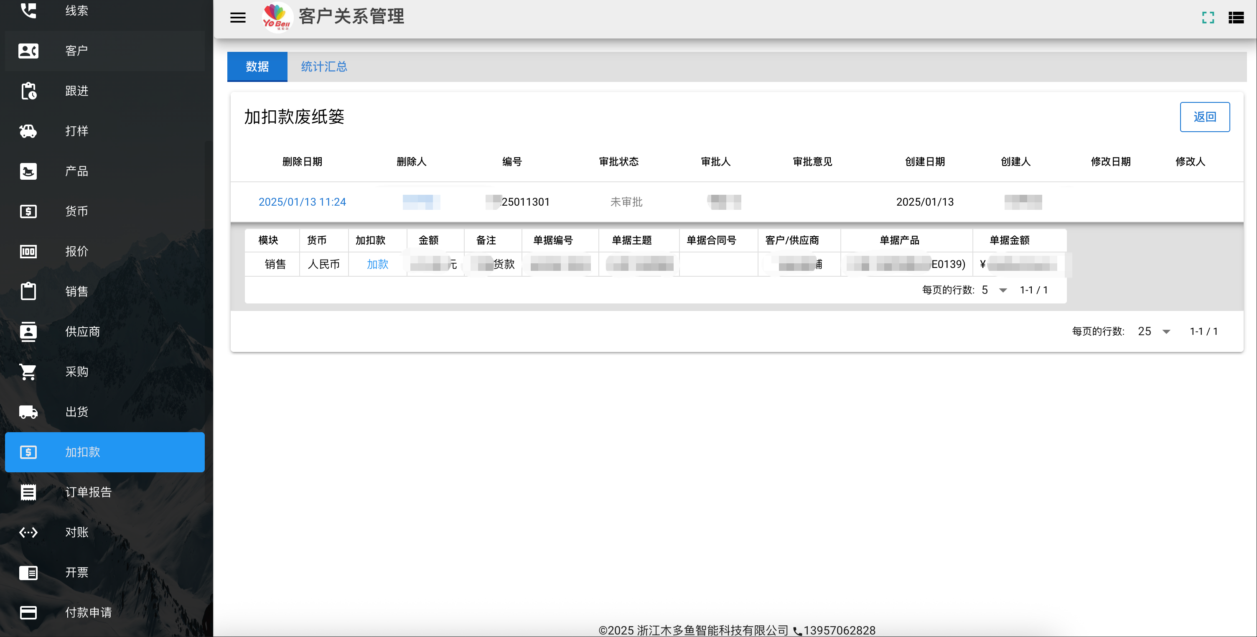Open the 采购 shopping cart icon
This screenshot has height=637, width=1257.
tap(28, 372)
